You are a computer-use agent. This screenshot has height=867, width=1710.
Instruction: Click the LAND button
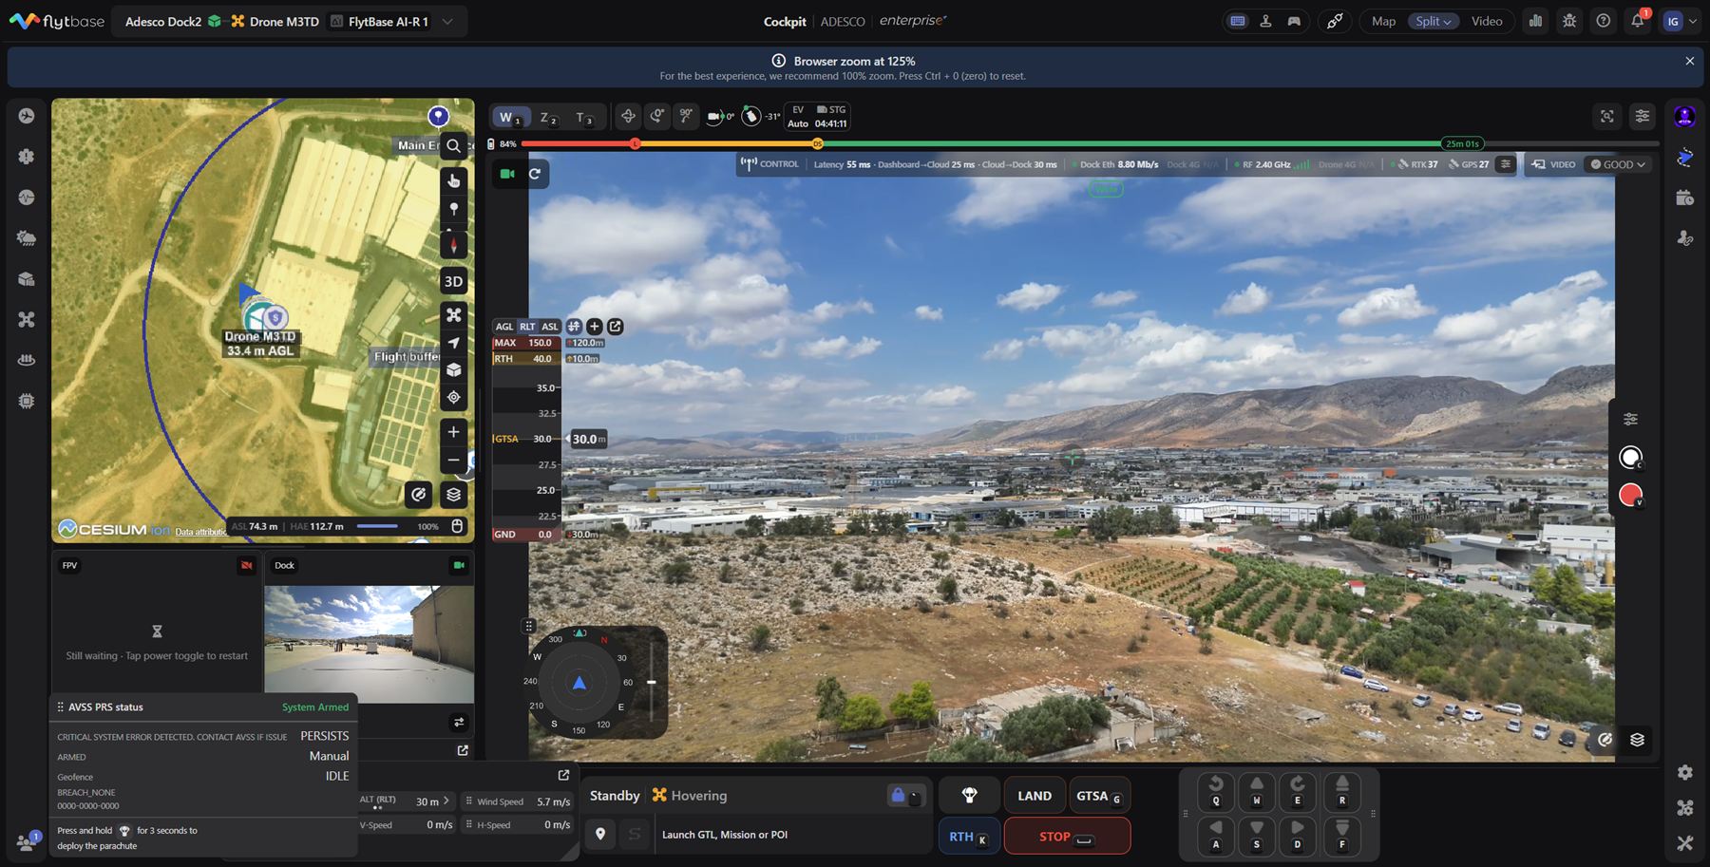pos(1035,796)
